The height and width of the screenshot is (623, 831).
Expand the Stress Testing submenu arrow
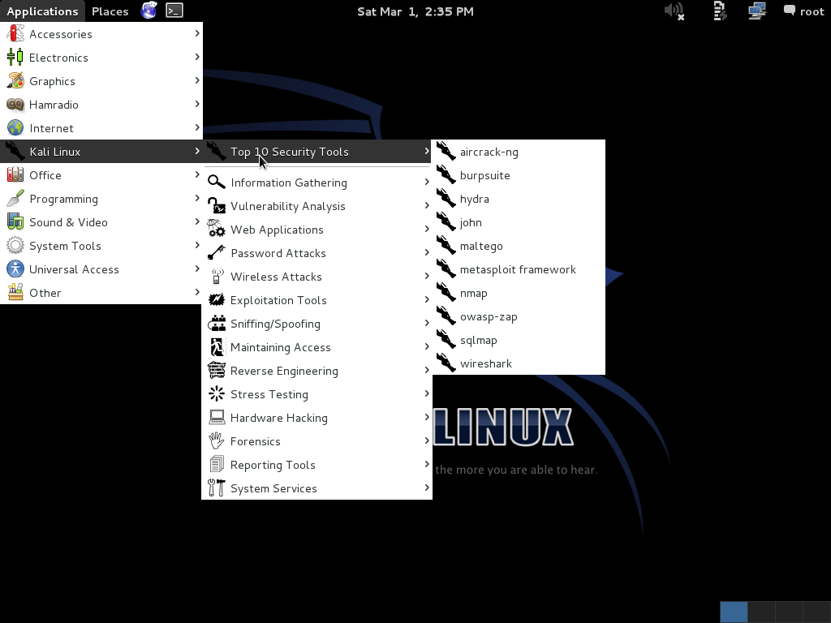tap(427, 393)
